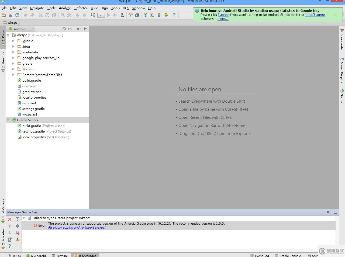Open the Event Log tab

point(260,255)
